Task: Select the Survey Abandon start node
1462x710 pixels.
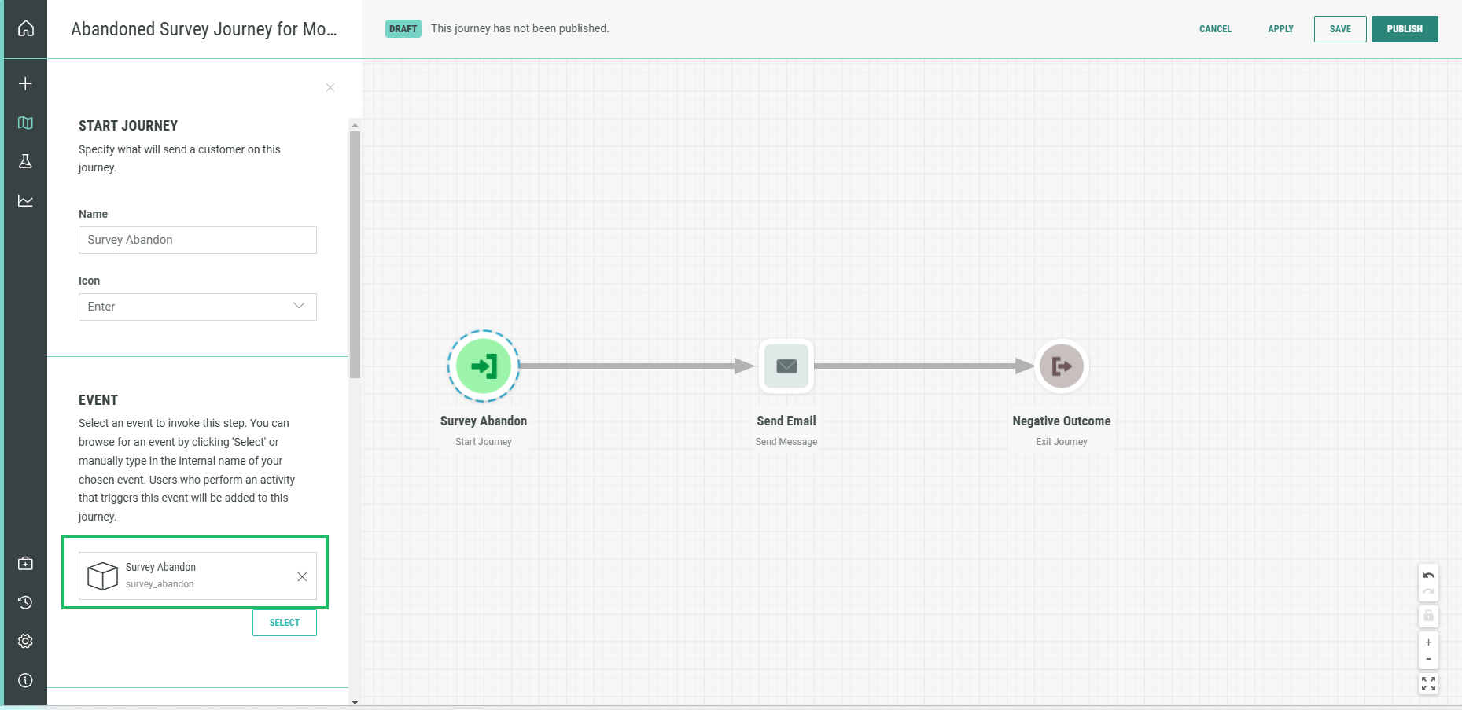Action: pos(483,366)
